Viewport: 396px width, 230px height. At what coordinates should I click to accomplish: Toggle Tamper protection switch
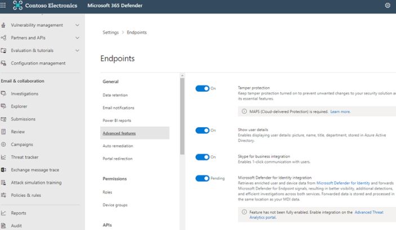coord(202,88)
